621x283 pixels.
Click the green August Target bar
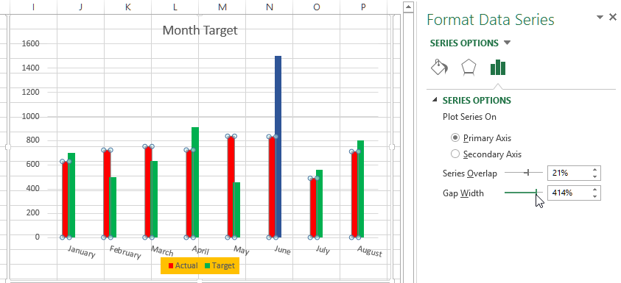(360, 189)
